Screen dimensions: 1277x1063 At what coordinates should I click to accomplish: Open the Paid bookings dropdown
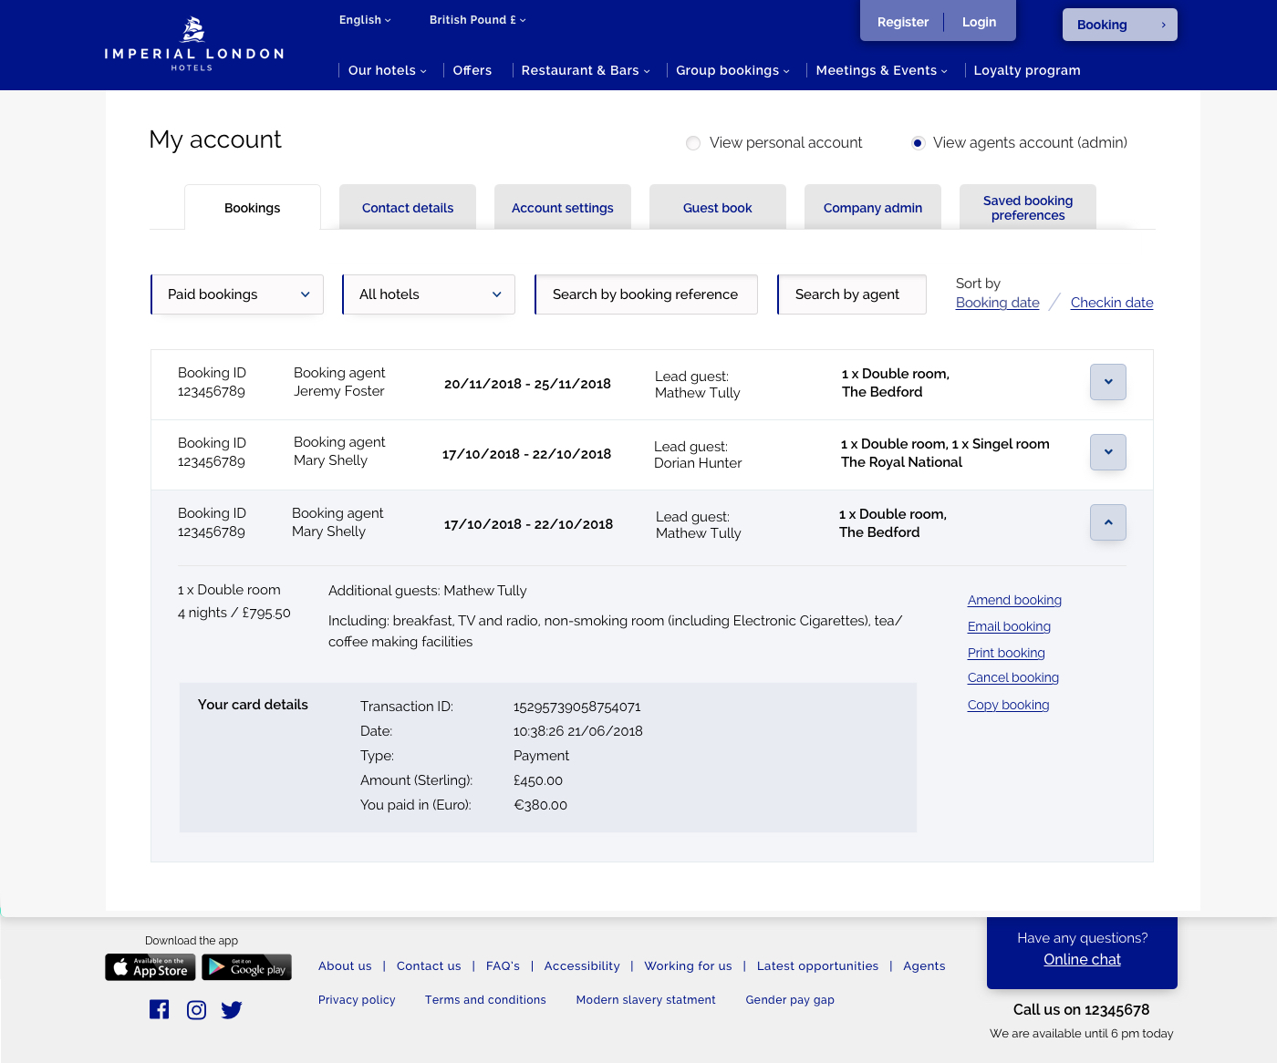(237, 294)
